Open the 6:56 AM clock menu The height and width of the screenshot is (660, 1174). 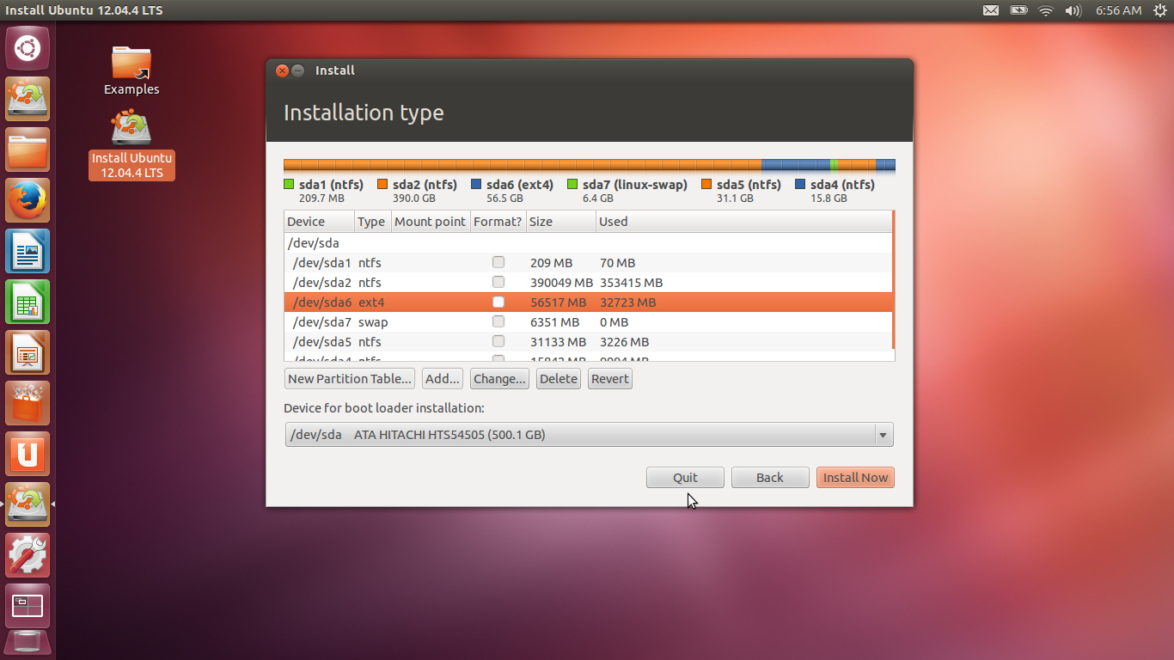1118,10
